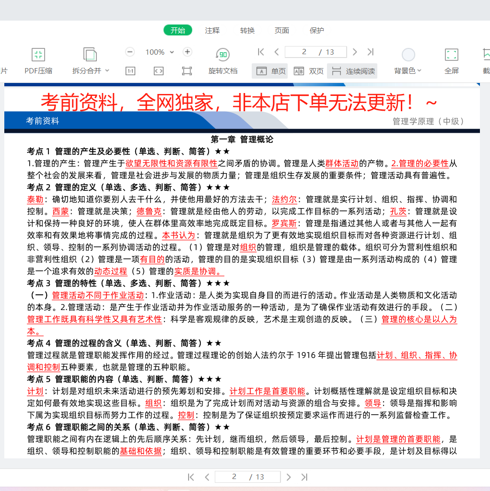Image resolution: width=490 pixels, height=491 pixels.
Task: Open the PDF压缩 compression tool
Action: [38, 61]
